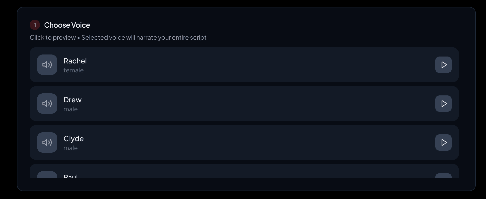Screen dimensions: 486x199
Task: Select the Drew voice name
Action: pos(72,100)
